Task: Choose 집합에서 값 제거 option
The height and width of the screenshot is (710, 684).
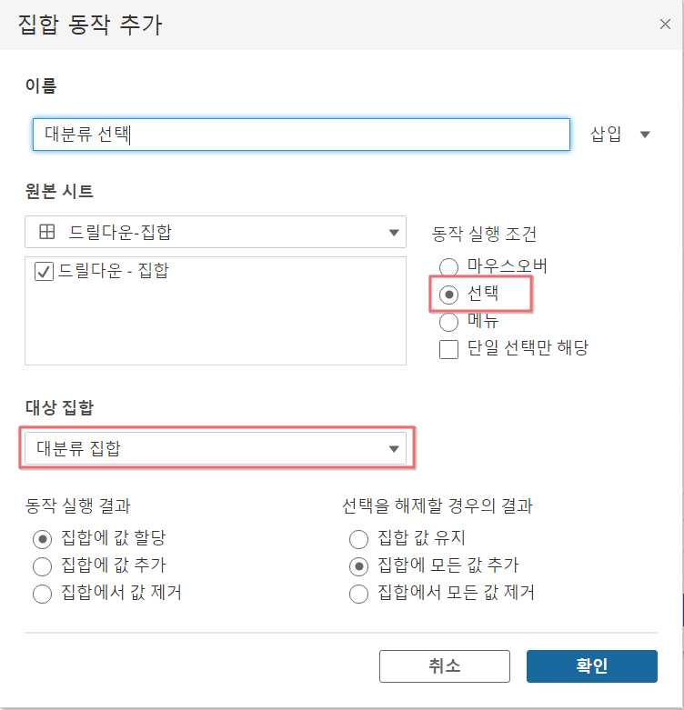Action: [x=42, y=594]
